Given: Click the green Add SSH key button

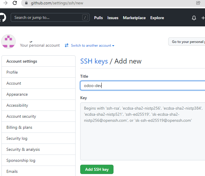Looking at the screenshot, I should (97, 169).
